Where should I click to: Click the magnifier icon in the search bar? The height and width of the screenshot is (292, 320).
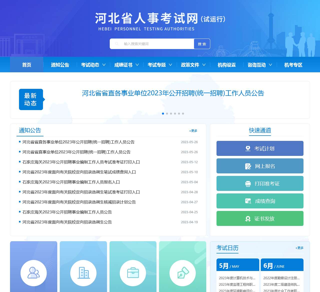click(x=117, y=44)
